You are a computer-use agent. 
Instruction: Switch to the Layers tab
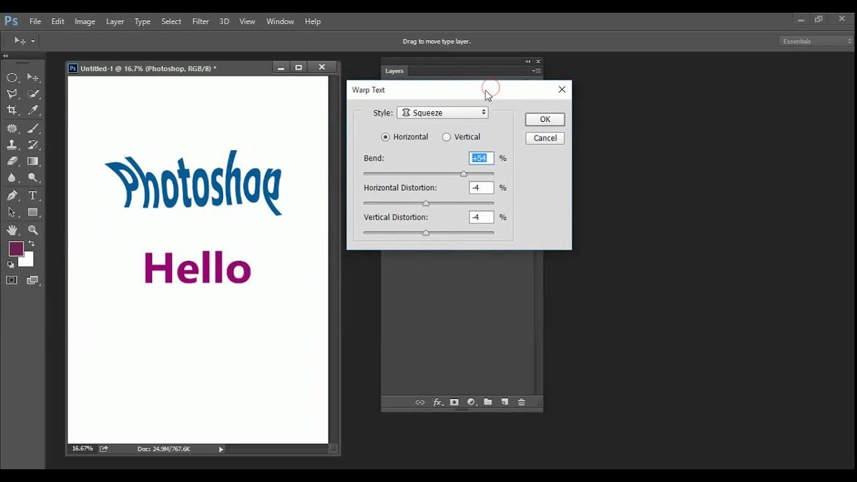394,71
